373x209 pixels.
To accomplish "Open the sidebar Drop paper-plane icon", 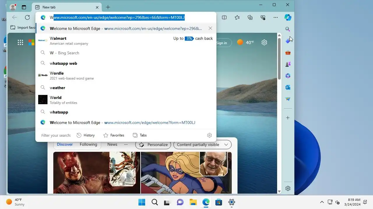I will click(288, 99).
